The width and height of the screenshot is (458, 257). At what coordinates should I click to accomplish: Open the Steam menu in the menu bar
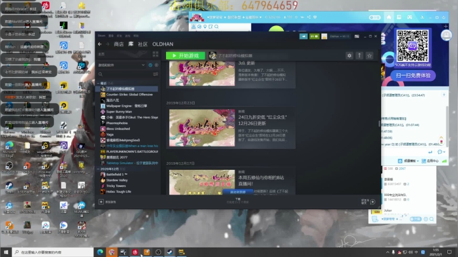click(x=101, y=36)
